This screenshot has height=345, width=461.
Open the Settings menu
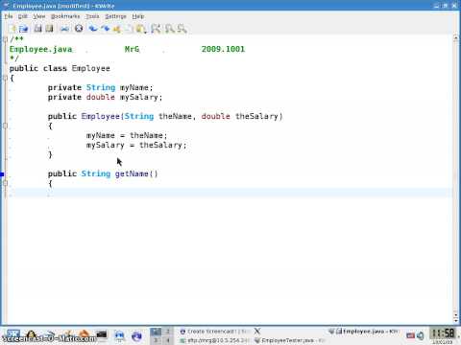pyautogui.click(x=115, y=16)
